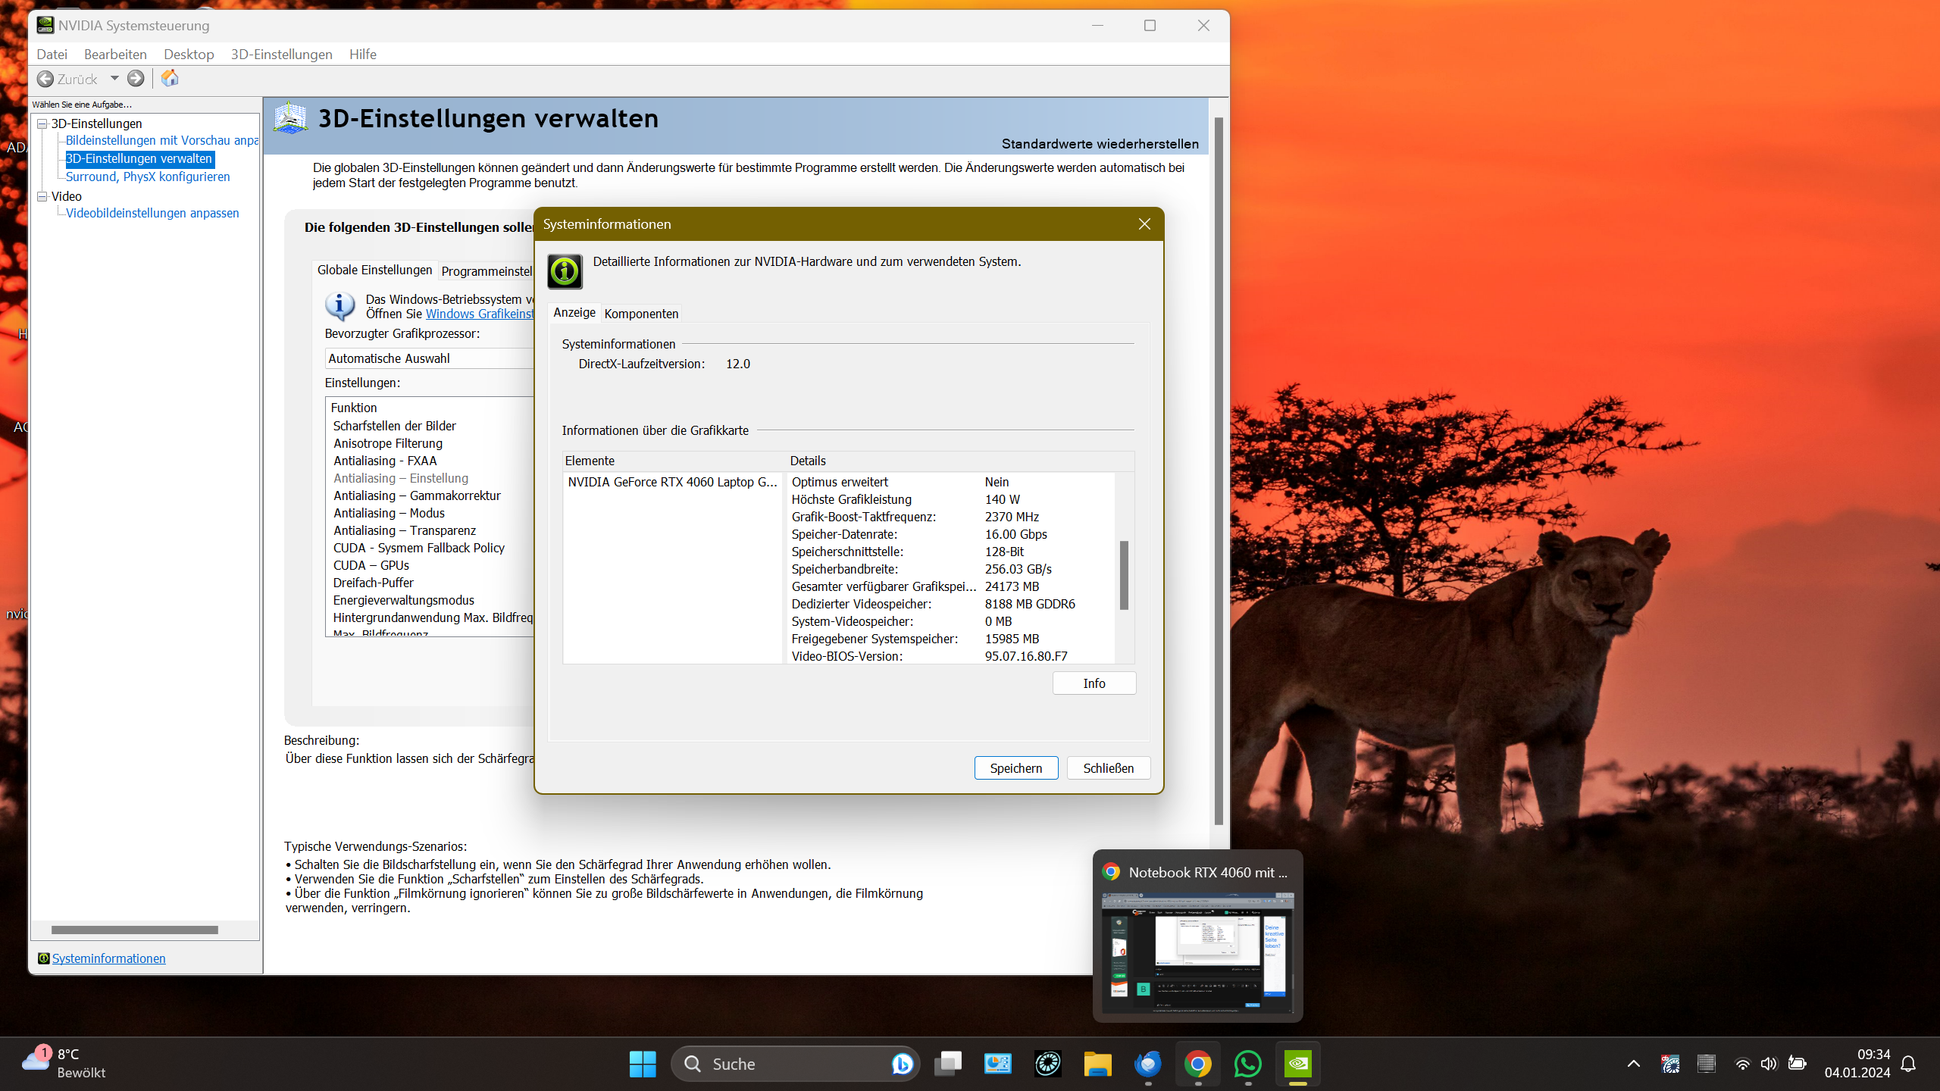
Task: Open the Hilfe menu
Action: pyautogui.click(x=362, y=54)
